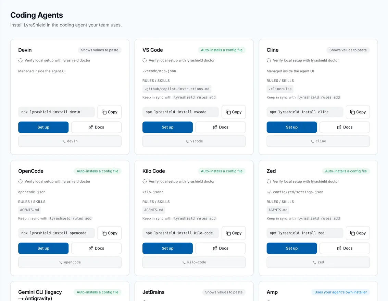Select the npx lyrashield install opencode command field
Image resolution: width=388 pixels, height=301 pixels.
[57, 233]
